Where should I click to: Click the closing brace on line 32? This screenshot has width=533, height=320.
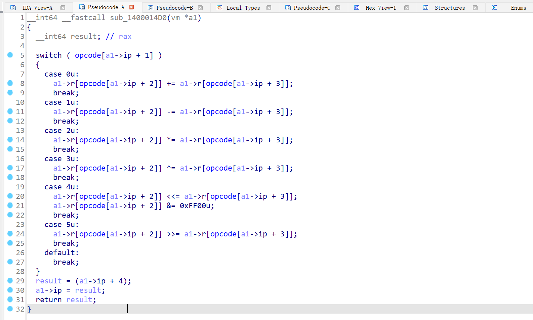click(x=29, y=309)
